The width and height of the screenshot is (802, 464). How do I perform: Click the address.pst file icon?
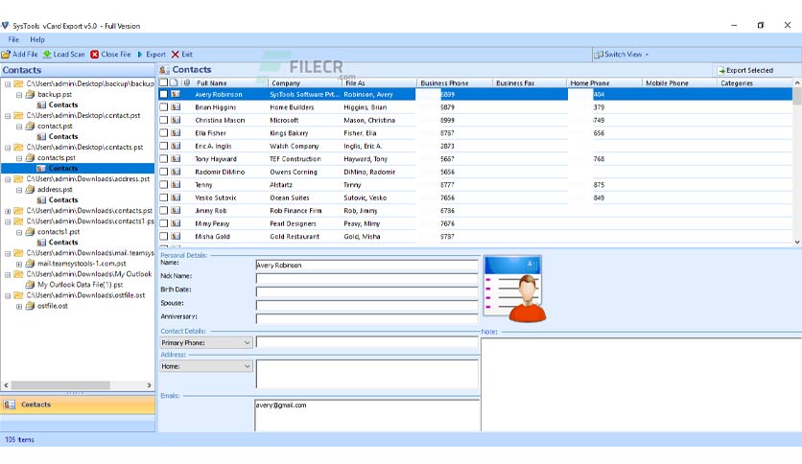click(x=30, y=189)
